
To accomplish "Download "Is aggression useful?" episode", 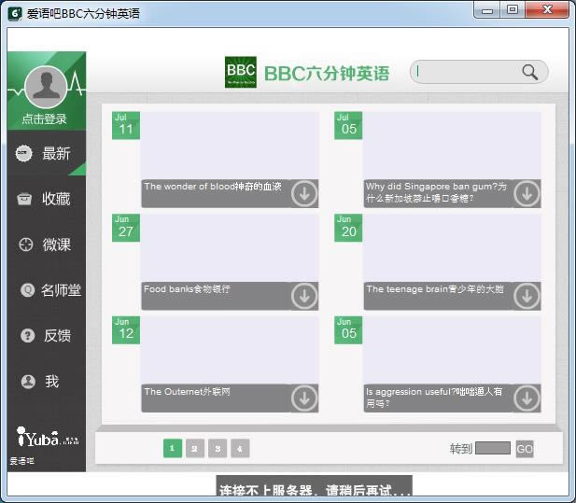I will point(527,398).
